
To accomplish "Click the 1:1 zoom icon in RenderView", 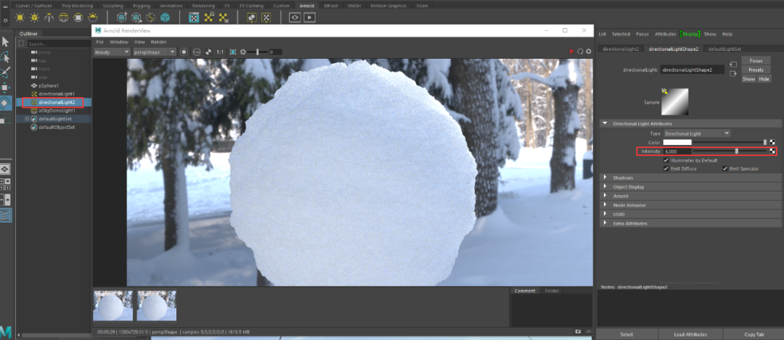I will 221,52.
